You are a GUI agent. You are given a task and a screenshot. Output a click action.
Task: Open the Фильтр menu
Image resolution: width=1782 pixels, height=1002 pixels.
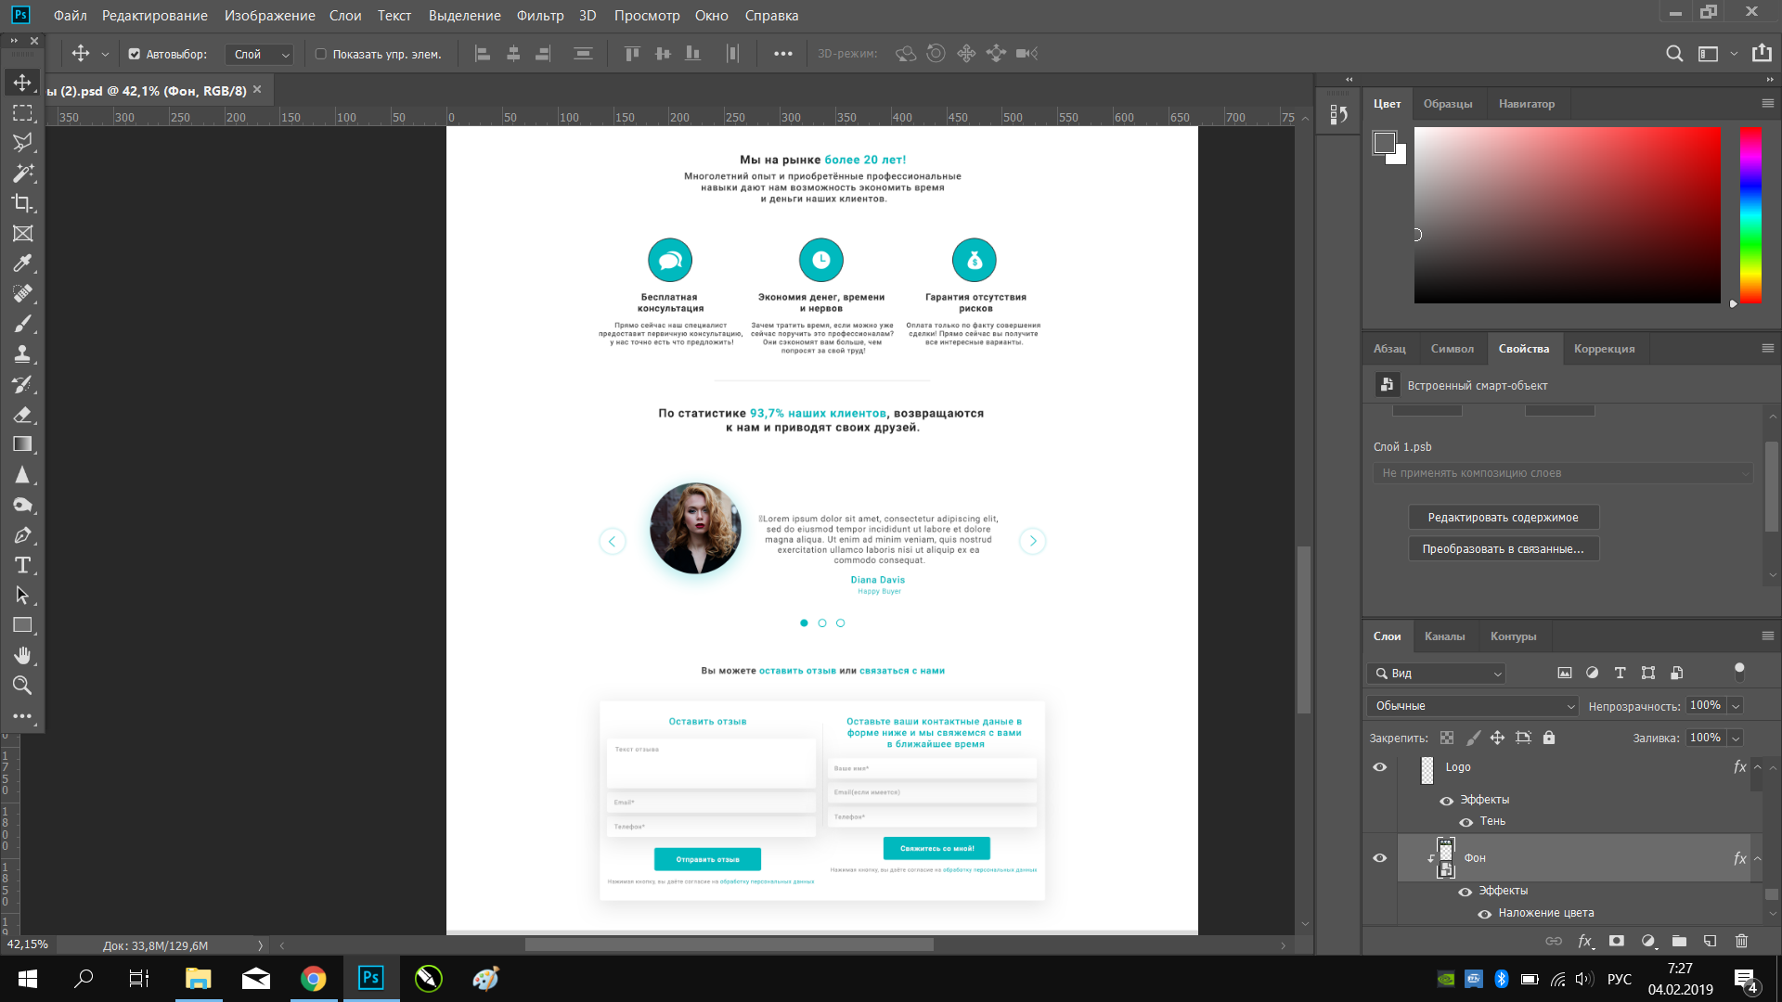[539, 16]
